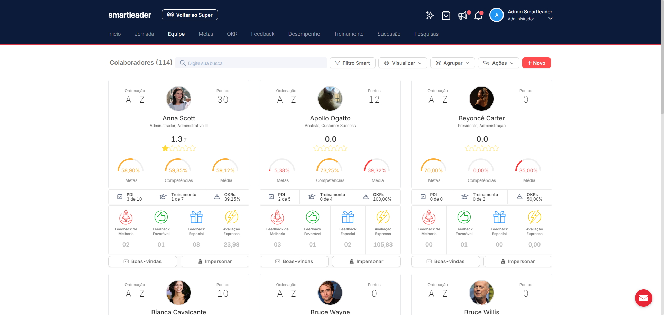The height and width of the screenshot is (315, 664).
Task: Open the Jornada menu
Action: coord(144,34)
